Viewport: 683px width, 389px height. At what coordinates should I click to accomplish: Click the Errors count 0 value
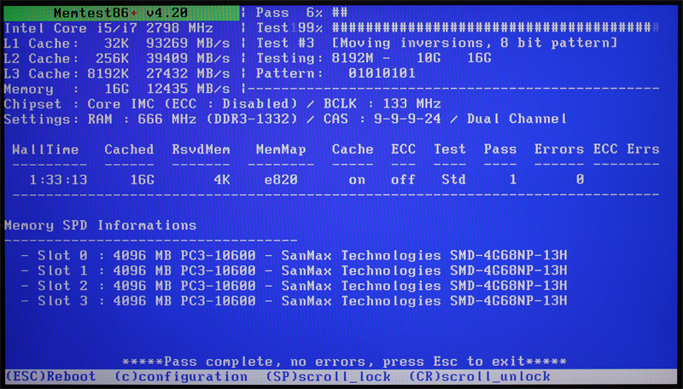pos(580,179)
